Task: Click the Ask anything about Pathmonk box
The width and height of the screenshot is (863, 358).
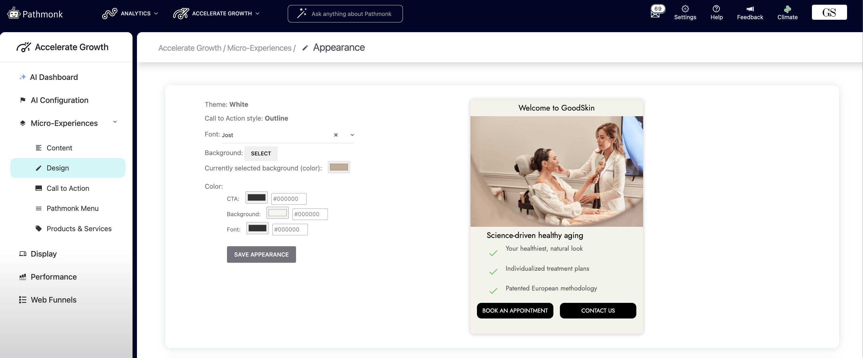Action: pyautogui.click(x=345, y=14)
